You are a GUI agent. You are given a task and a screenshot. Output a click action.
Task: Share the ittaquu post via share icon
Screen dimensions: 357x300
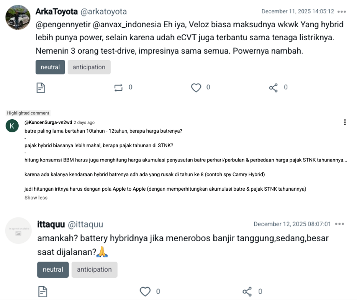(x=247, y=292)
